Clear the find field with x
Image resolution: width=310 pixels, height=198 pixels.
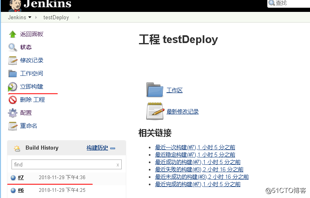point(118,165)
